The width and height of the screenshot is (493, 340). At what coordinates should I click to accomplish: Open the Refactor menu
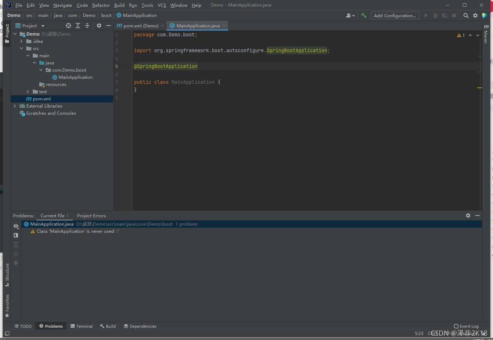tap(101, 5)
